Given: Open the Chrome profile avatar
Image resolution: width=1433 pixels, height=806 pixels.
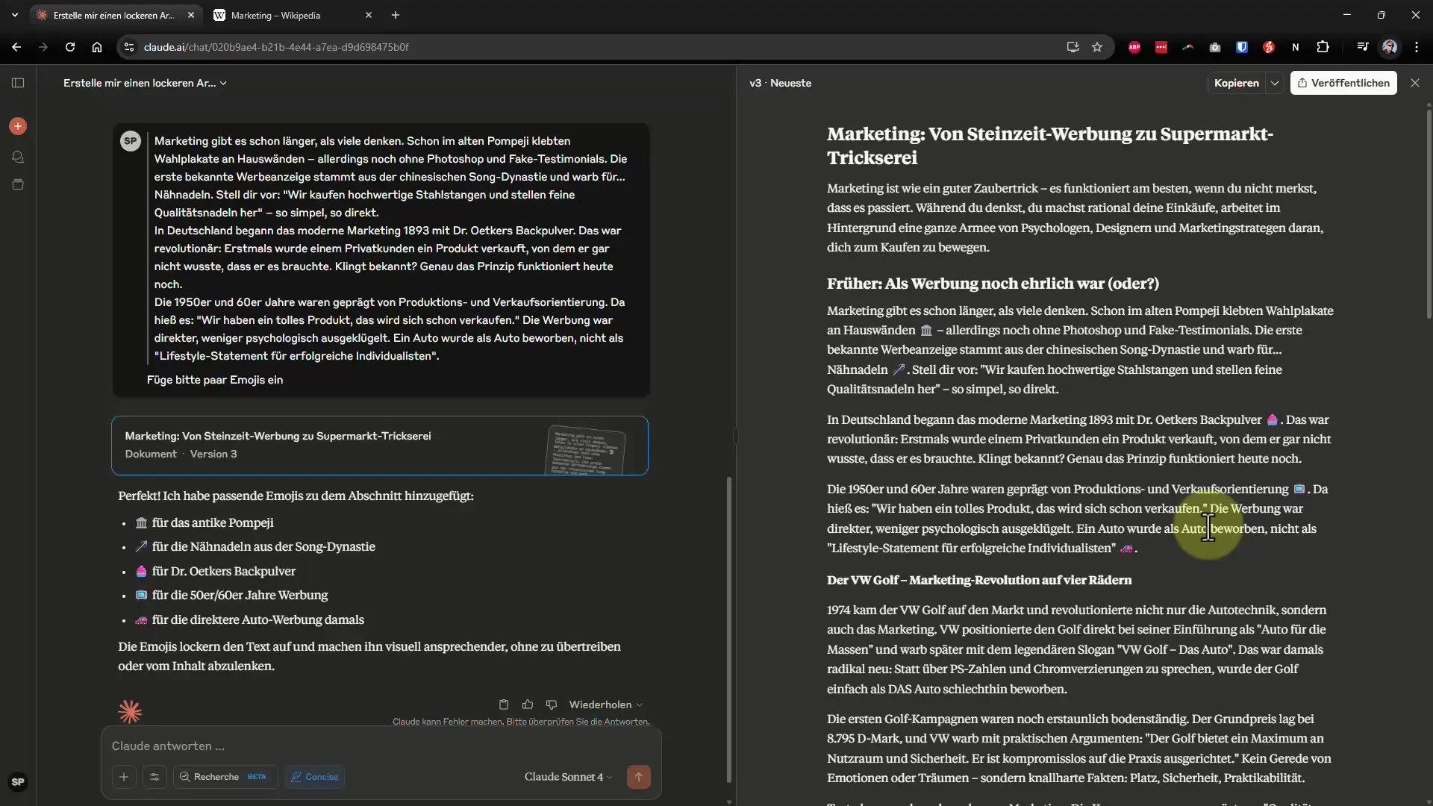Looking at the screenshot, I should (1390, 47).
